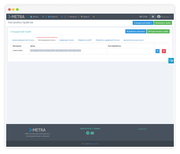Add a new order with plus icon
Viewport: 180px width, 154px height.
[43, 17]
